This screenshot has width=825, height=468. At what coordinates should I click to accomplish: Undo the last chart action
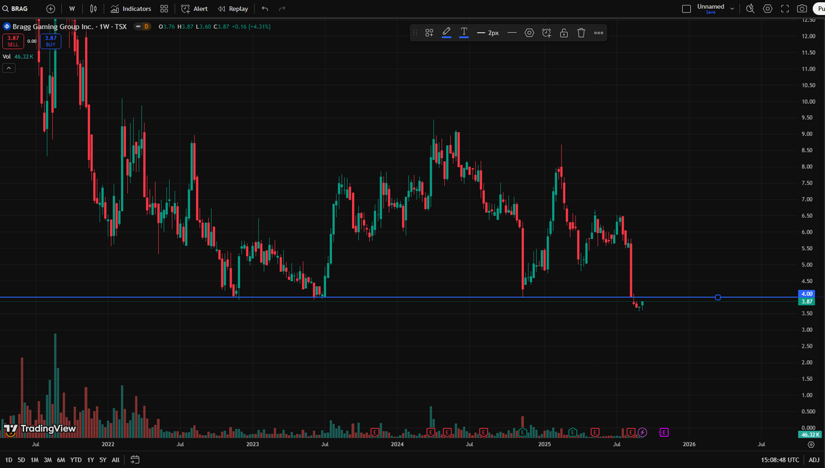click(265, 9)
